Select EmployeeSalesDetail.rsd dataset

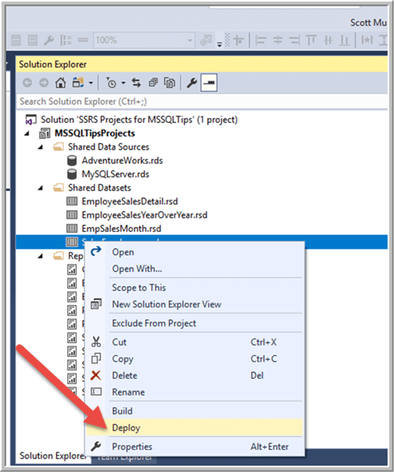click(x=130, y=201)
